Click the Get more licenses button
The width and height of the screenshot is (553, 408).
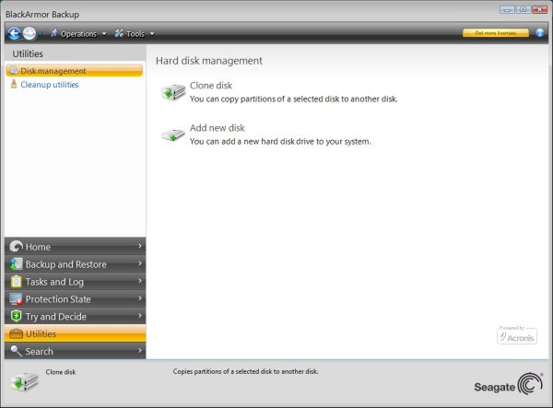[496, 33]
